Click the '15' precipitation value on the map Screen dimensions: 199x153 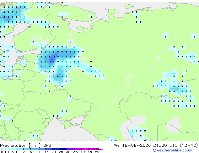(x=54, y=57)
